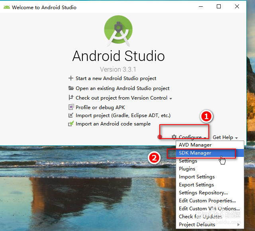The width and height of the screenshot is (255, 231).
Task: Select Import an Android code sample
Action: 113,124
